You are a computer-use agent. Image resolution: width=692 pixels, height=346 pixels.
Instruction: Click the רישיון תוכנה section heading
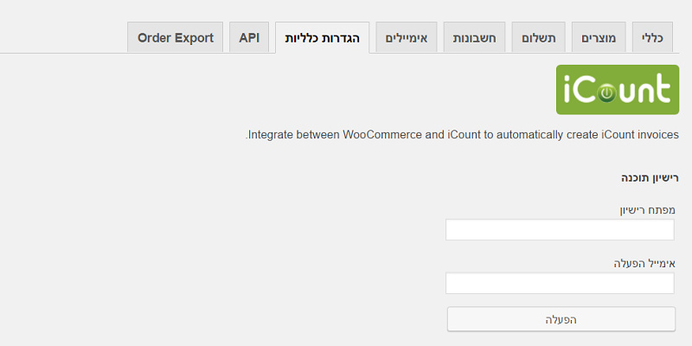pyautogui.click(x=650, y=178)
